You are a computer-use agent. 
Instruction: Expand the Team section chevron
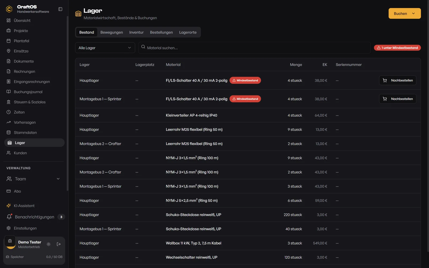(58, 179)
